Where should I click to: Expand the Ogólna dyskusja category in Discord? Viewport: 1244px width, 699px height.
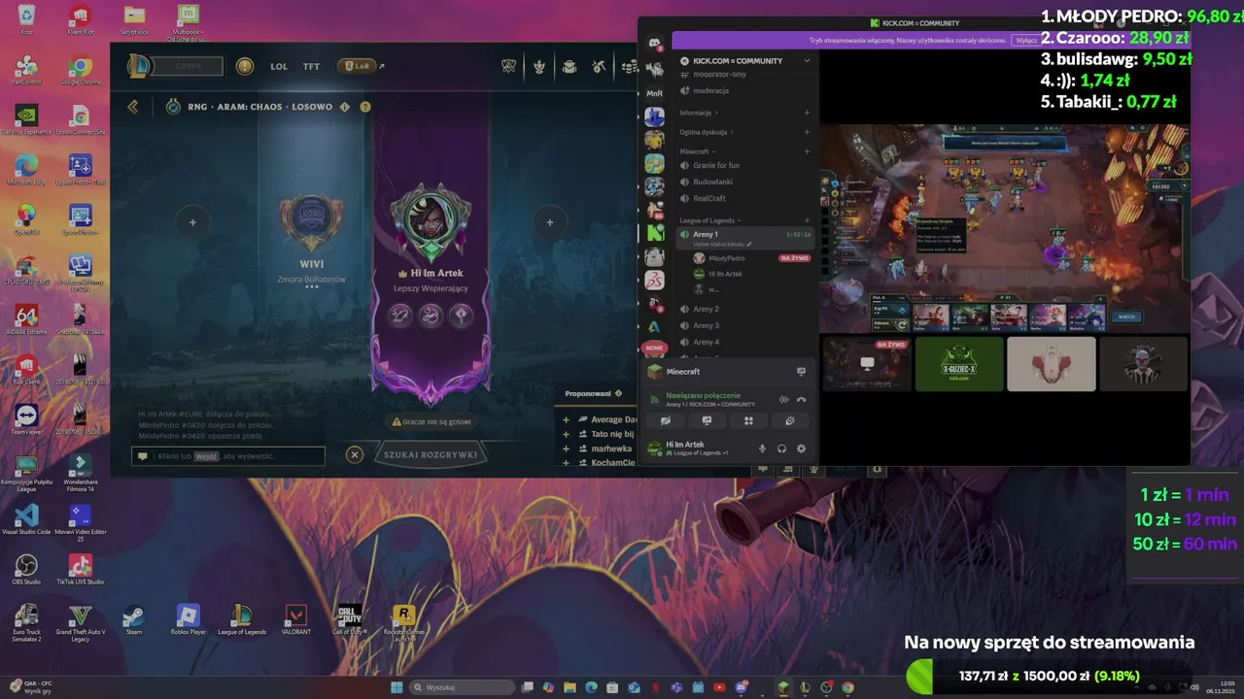[x=707, y=132]
